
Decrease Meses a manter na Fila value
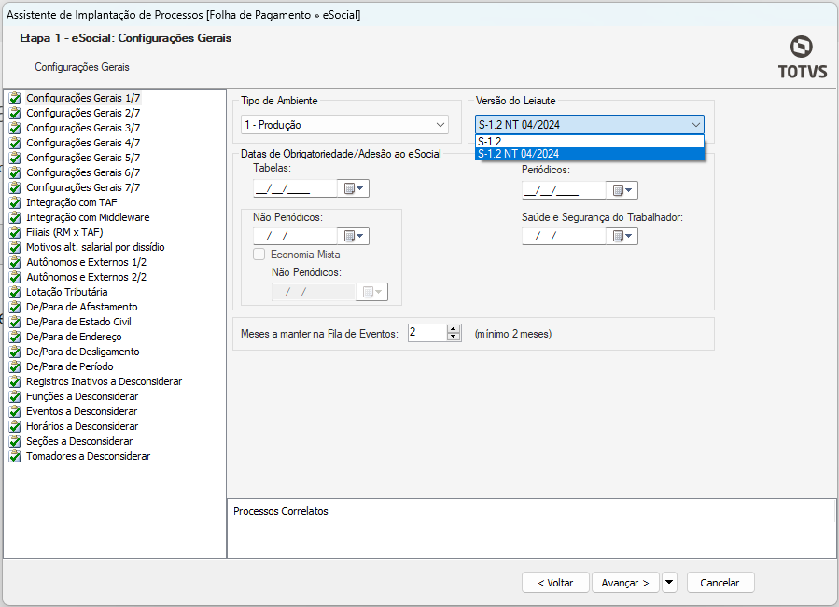point(454,337)
